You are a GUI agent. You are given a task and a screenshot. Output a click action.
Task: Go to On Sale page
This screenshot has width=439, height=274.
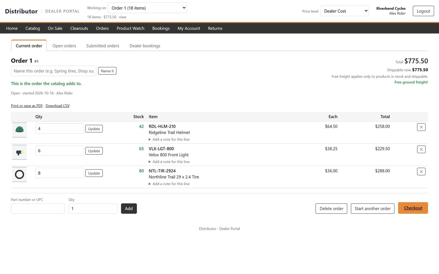[x=55, y=28]
